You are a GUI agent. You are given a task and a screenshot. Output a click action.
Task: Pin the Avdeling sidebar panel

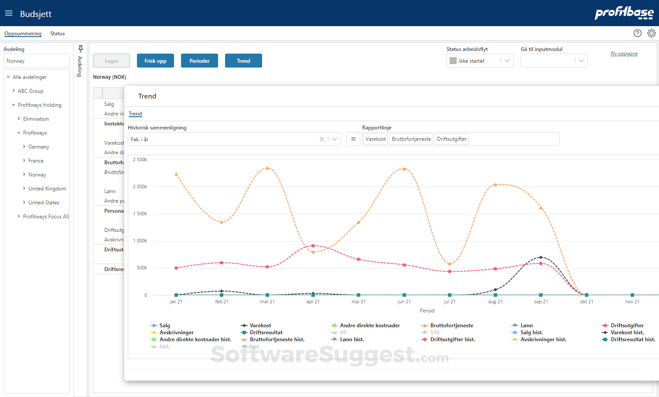pos(80,48)
